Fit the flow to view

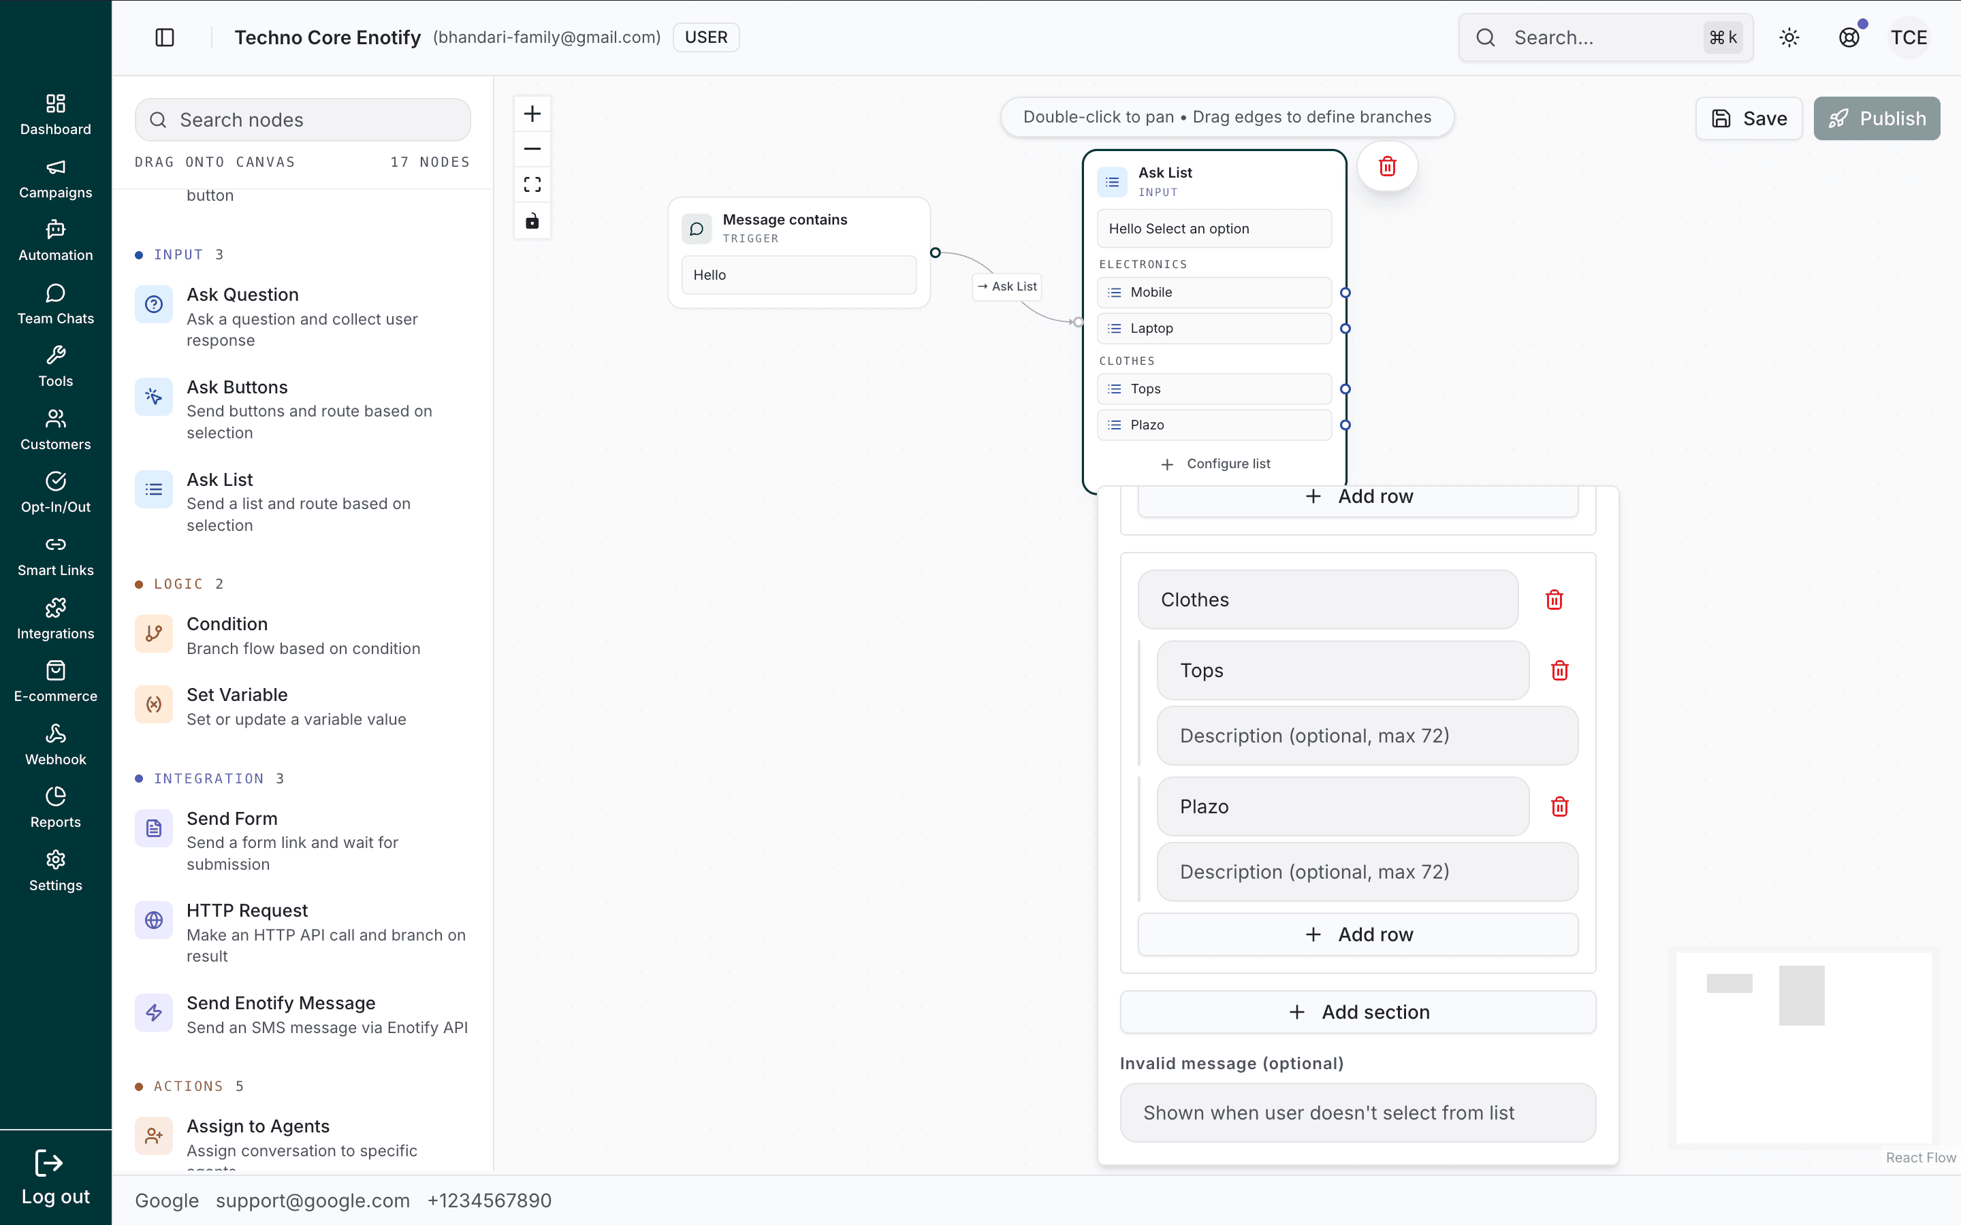pyautogui.click(x=532, y=184)
